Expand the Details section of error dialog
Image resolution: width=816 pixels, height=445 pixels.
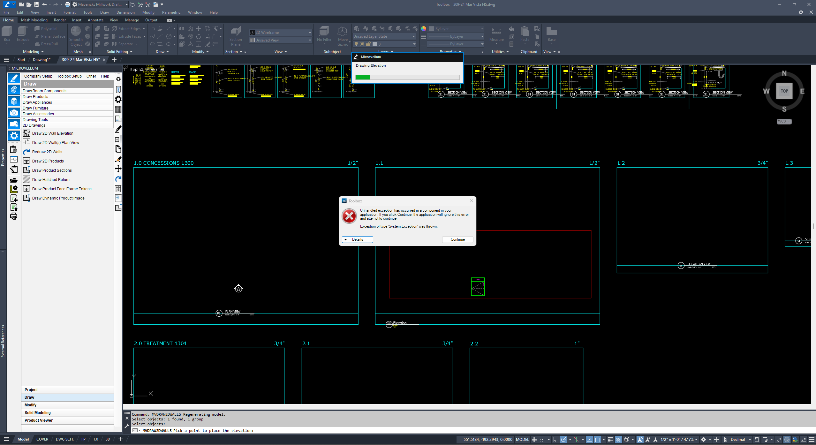pyautogui.click(x=357, y=239)
